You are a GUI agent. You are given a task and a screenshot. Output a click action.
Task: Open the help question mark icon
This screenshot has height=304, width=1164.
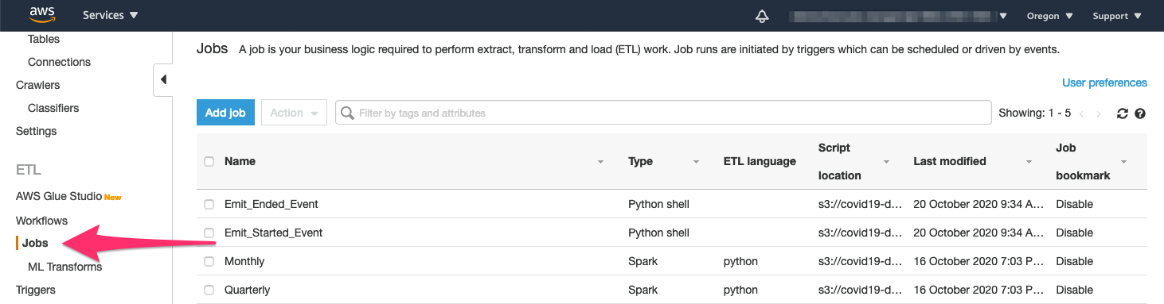tap(1140, 114)
